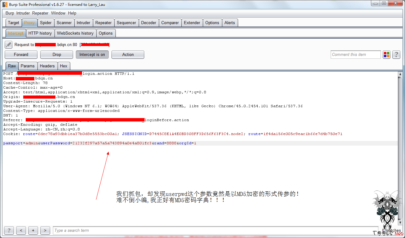Toggle the Intercept is on button
Screen dimensions: 405x238
tap(92, 55)
